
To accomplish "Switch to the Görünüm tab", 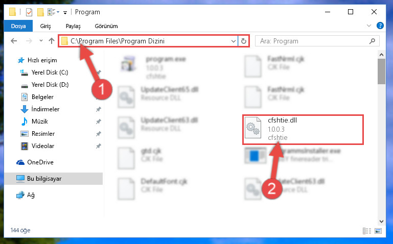I will click(106, 26).
